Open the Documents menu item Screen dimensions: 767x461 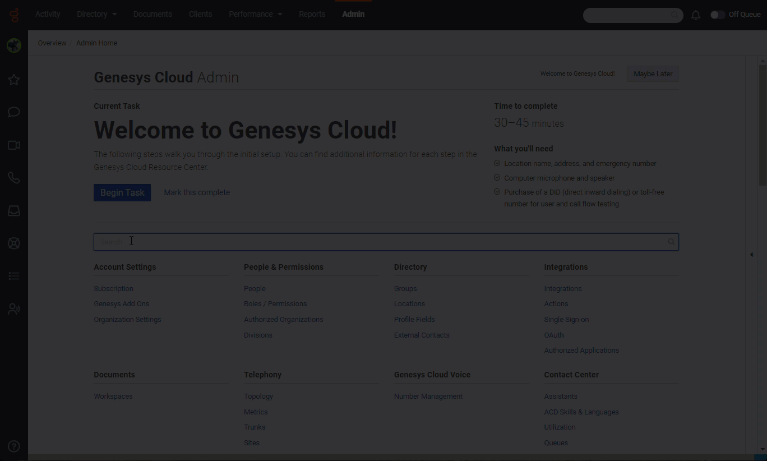point(153,14)
